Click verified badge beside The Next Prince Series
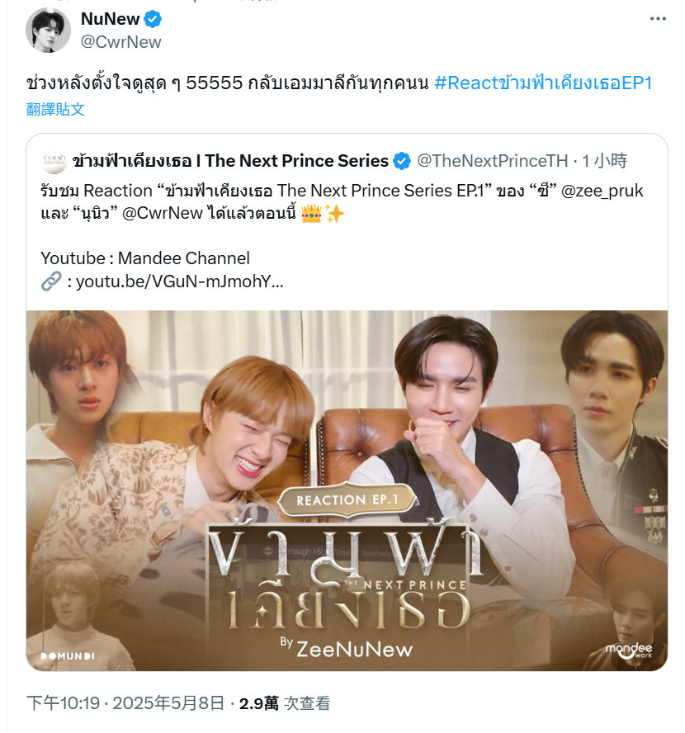Image resolution: width=685 pixels, height=733 pixels. (x=401, y=161)
